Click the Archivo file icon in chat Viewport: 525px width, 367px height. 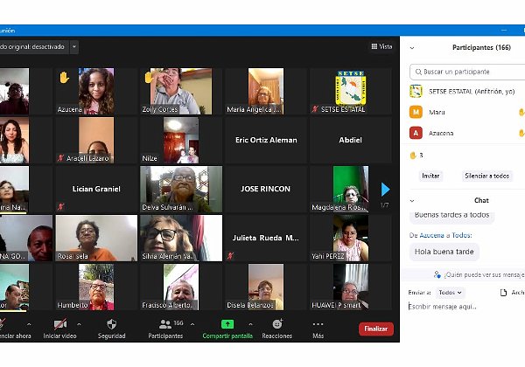(x=503, y=293)
